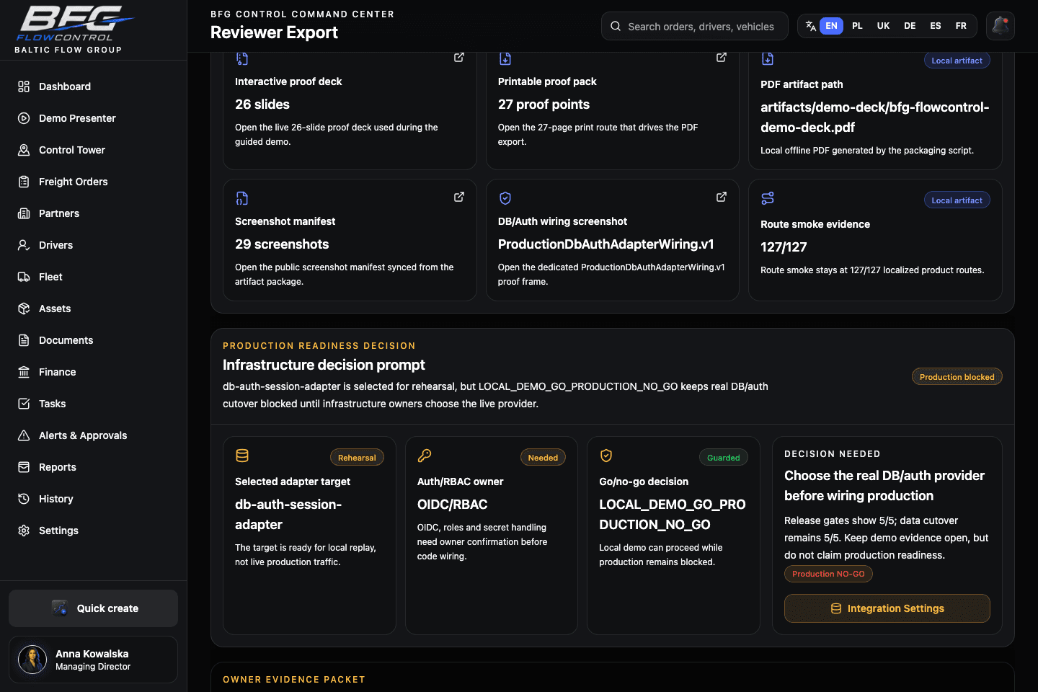Open Screenshot manifest external link icon
The height and width of the screenshot is (692, 1038).
pos(459,197)
